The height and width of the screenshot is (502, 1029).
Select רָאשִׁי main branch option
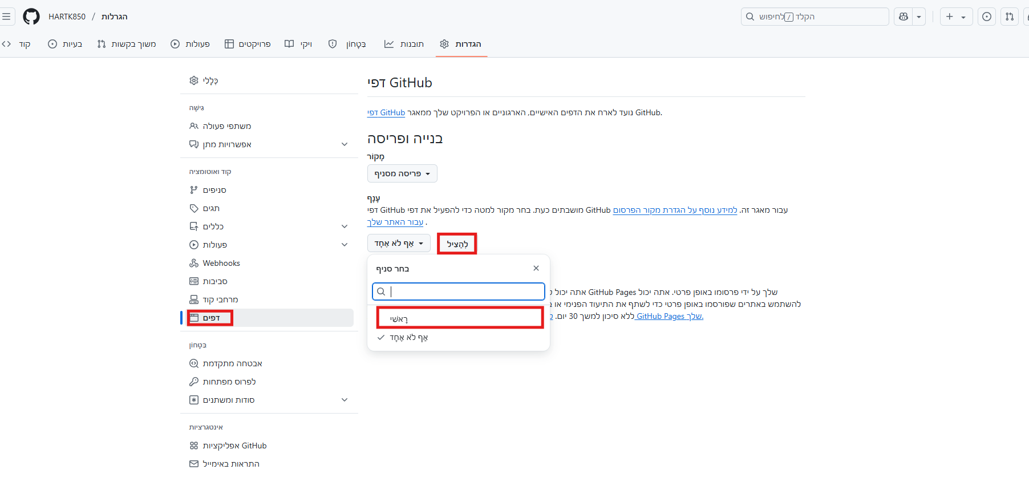tap(460, 318)
